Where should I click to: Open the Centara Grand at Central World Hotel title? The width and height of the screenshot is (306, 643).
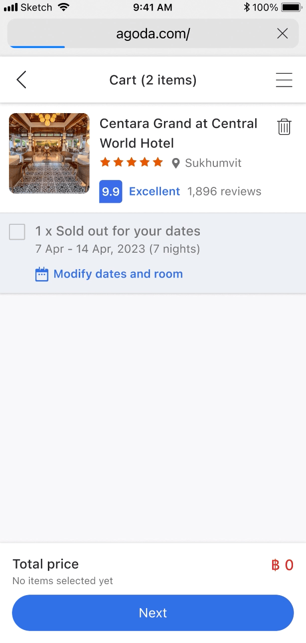tap(178, 133)
